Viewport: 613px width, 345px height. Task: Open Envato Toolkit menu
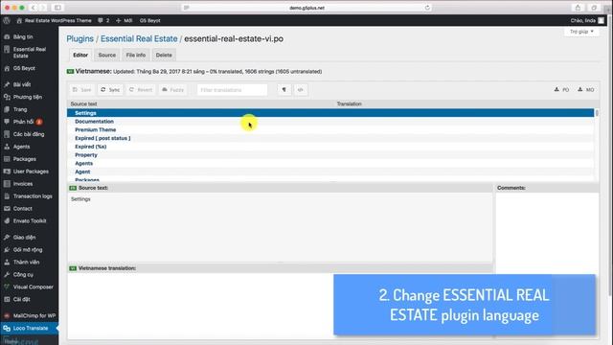click(30, 221)
